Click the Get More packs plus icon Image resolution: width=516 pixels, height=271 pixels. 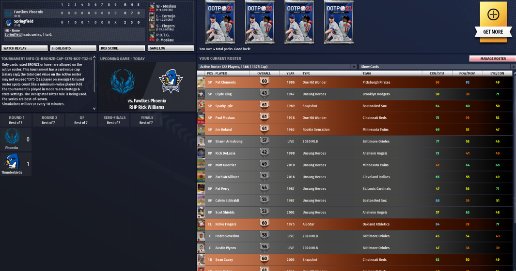pos(493,14)
